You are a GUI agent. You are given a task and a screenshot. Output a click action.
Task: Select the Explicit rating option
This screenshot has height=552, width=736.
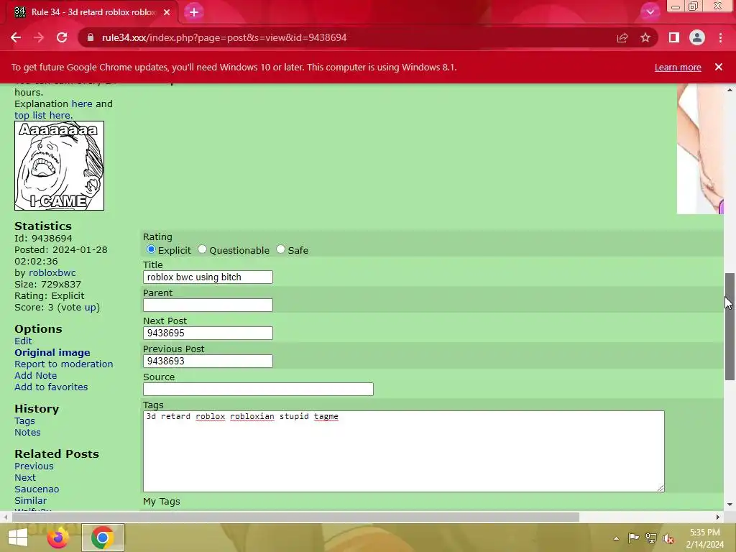(x=151, y=249)
